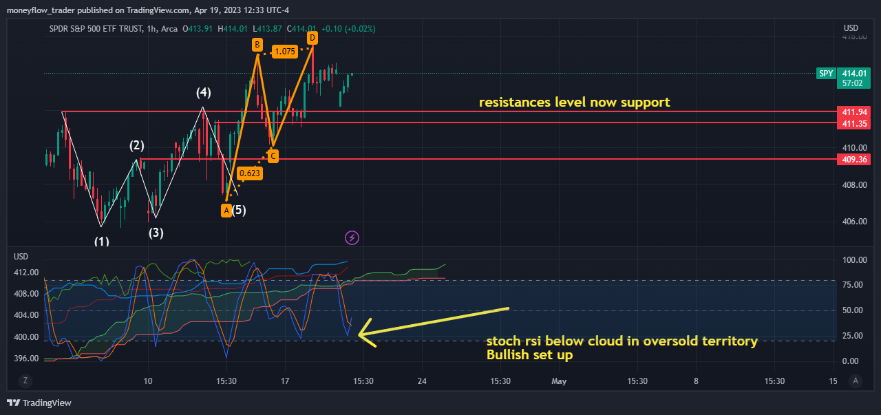Click the 1.075 ratio label on pattern
This screenshot has width=881, height=415.
click(285, 51)
